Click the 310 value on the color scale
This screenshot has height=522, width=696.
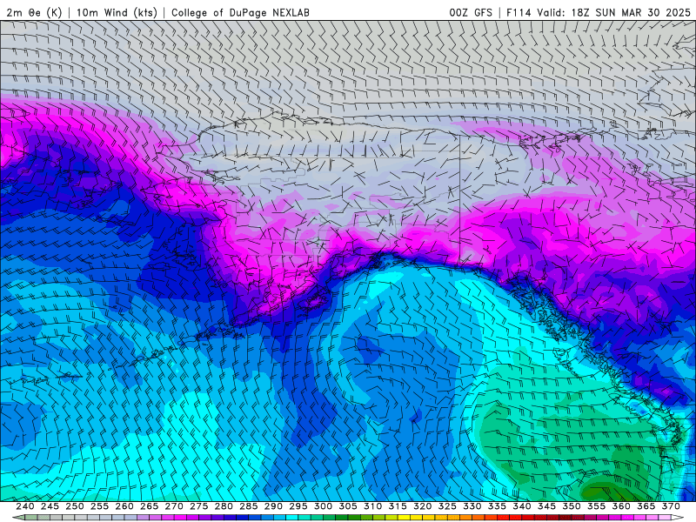click(373, 506)
